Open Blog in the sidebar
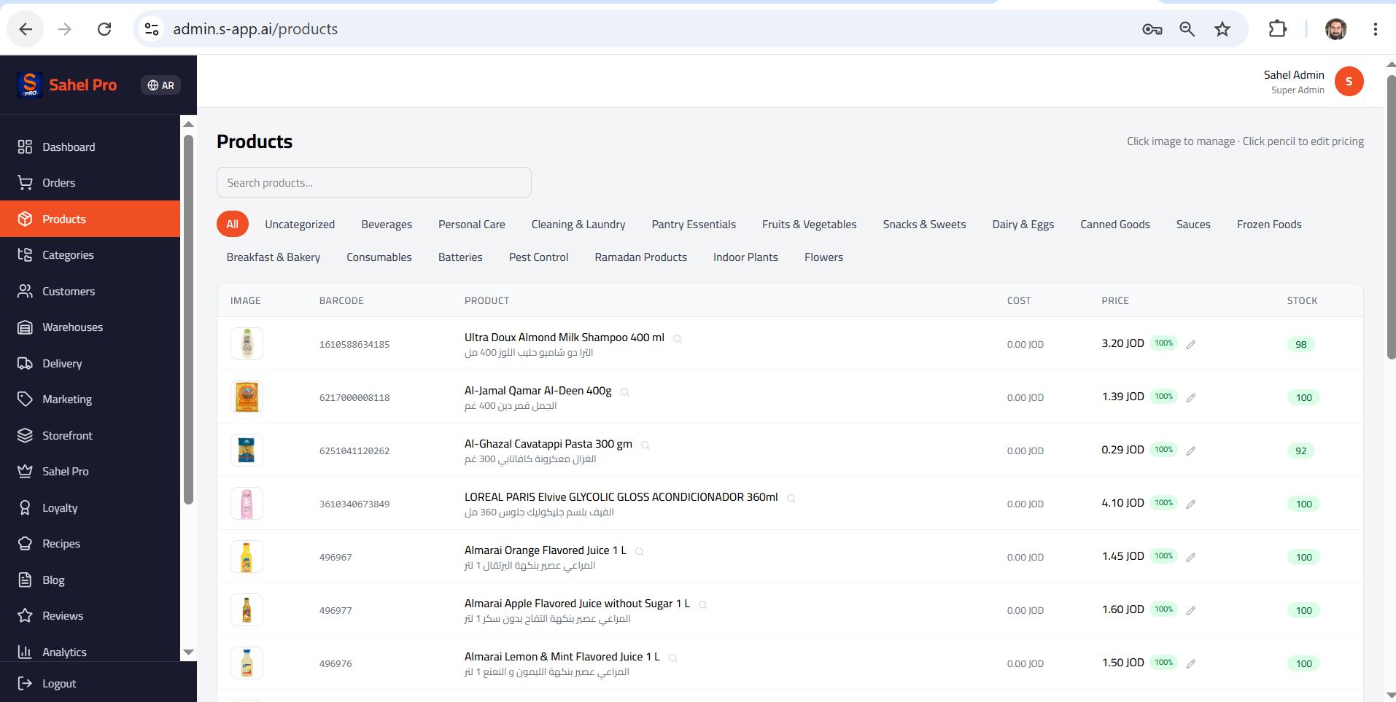This screenshot has height=702, width=1396. point(90,580)
